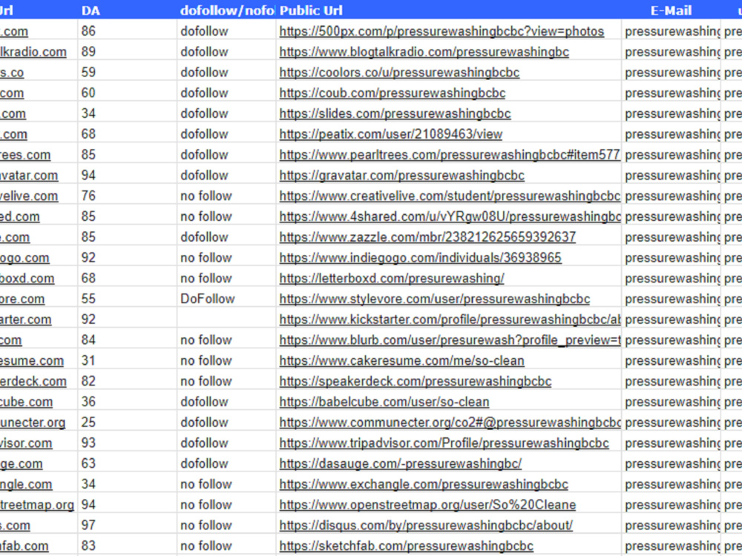Image resolution: width=742 pixels, height=556 pixels.
Task: Select the empty follow cell in kickstarter row
Action: 226,320
